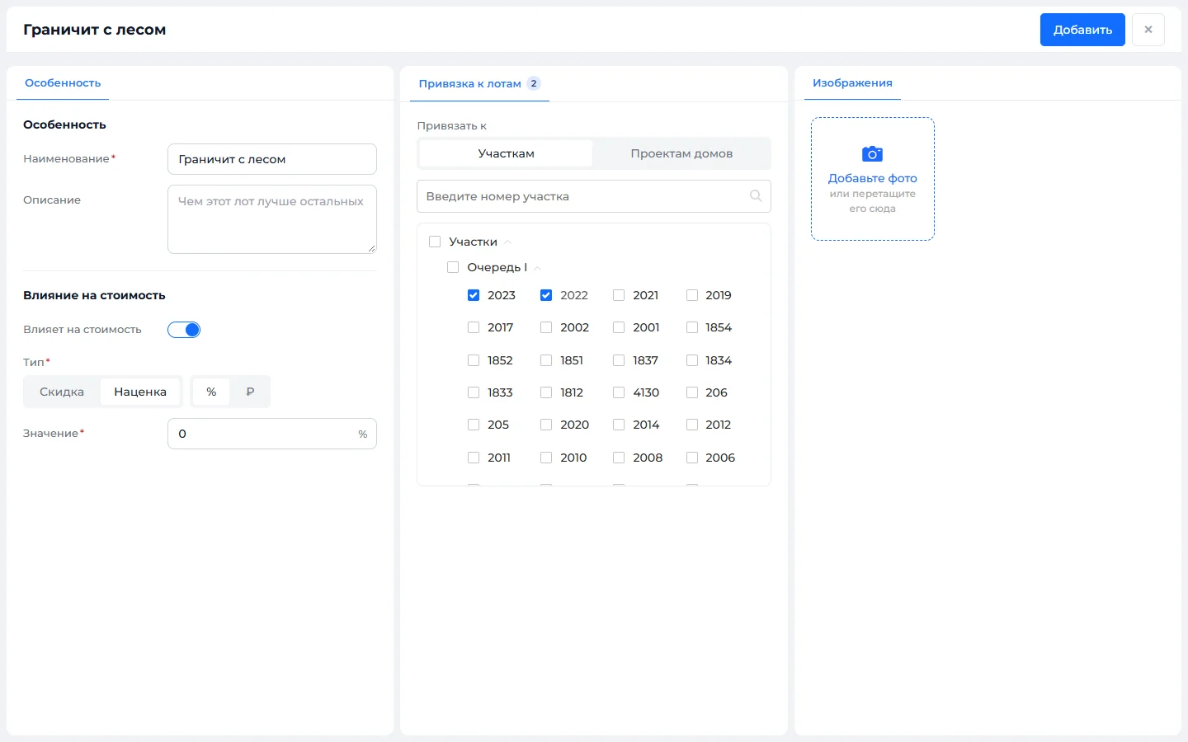1188x742 pixels.
Task: Check the Участки root checkbox
Action: coord(435,242)
